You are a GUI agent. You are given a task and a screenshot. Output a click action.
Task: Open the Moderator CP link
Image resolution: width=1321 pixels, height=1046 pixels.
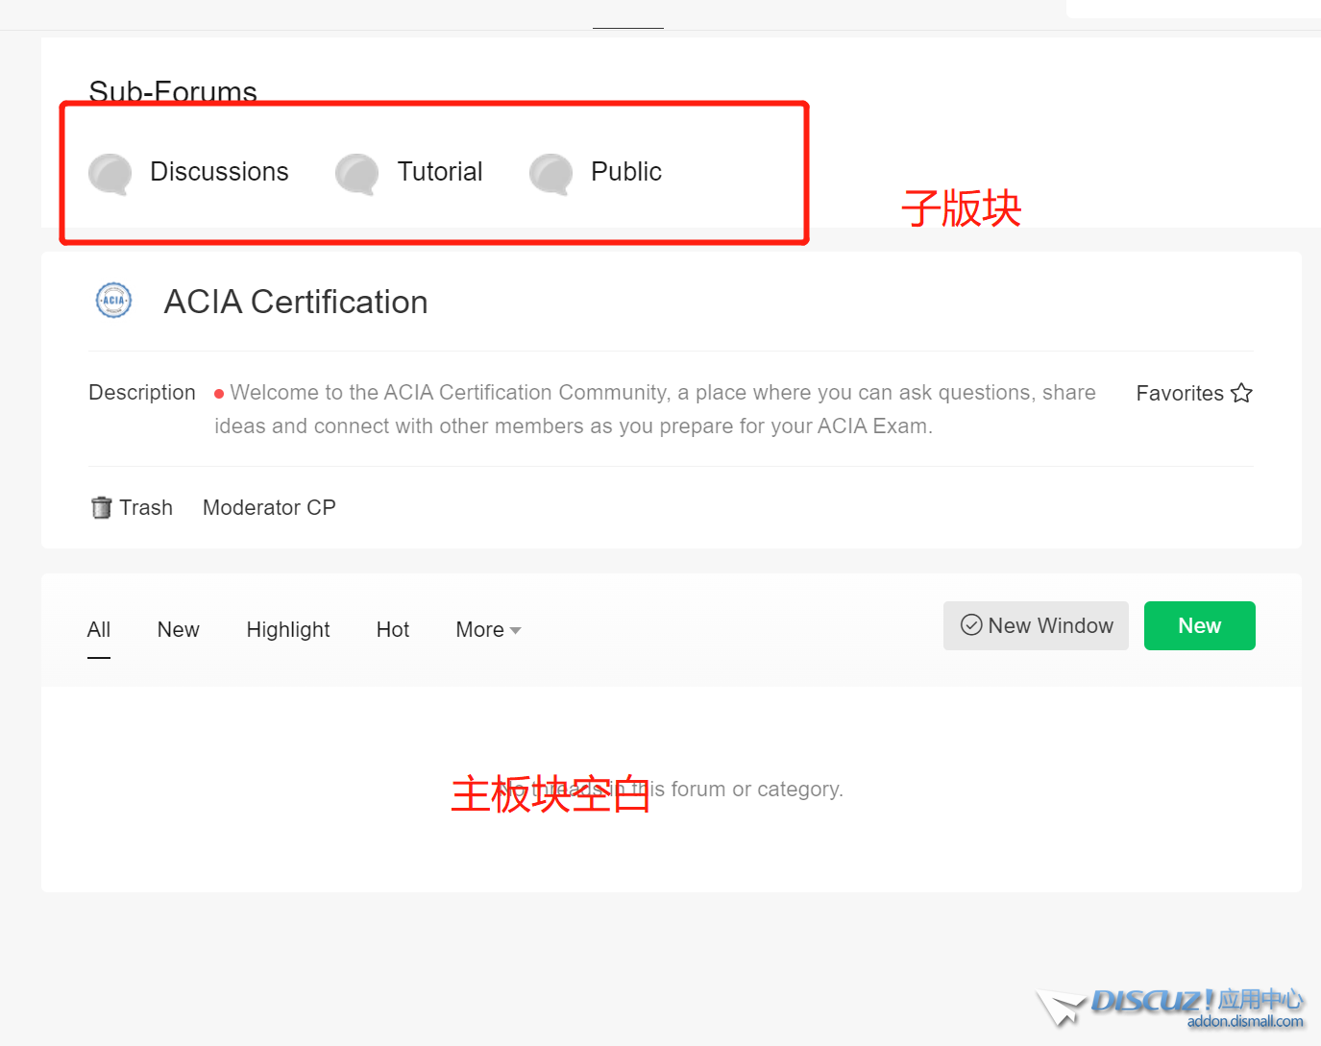tap(269, 507)
